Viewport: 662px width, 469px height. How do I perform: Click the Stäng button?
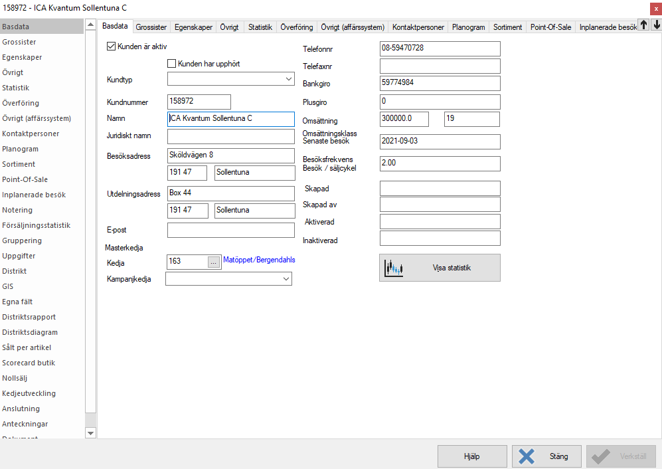tap(546, 456)
